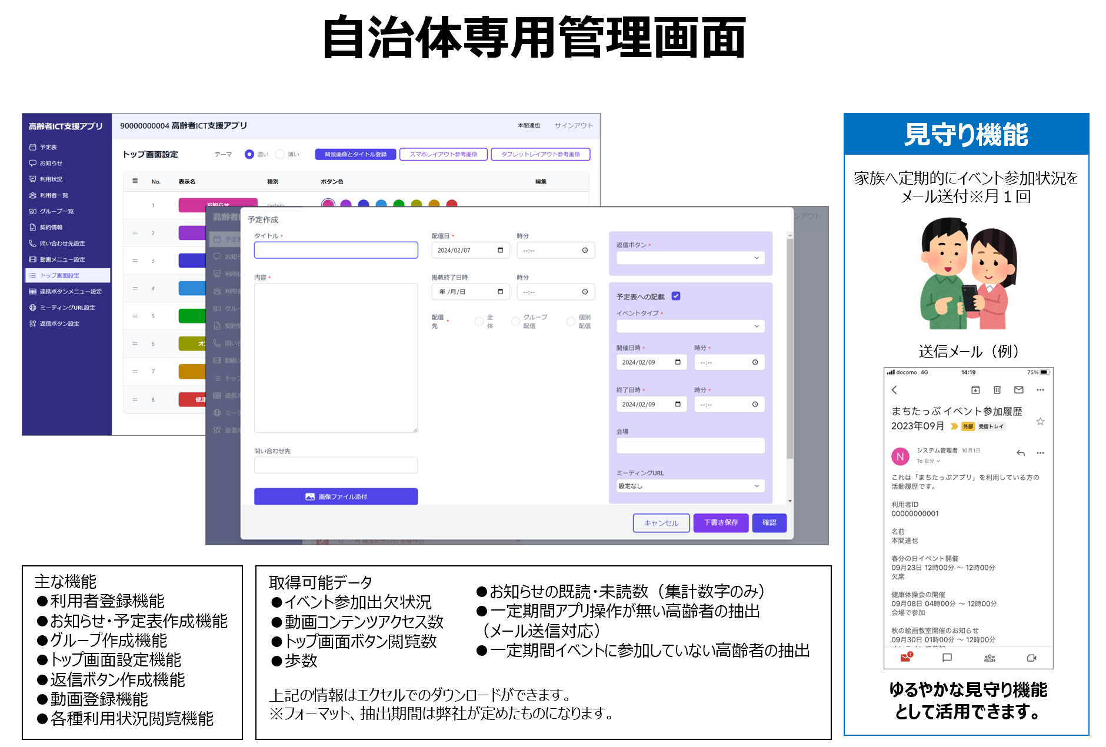Click the 問い合わせ先 input field

pos(336,465)
